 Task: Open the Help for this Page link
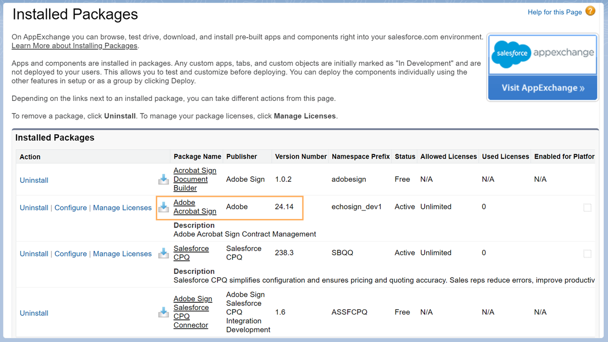[554, 12]
